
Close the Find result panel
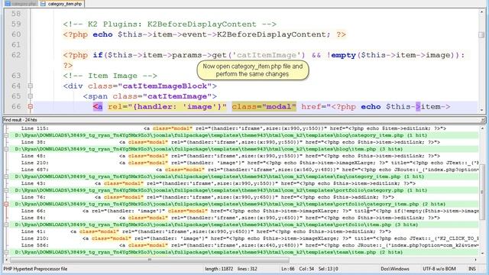(x=483, y=120)
